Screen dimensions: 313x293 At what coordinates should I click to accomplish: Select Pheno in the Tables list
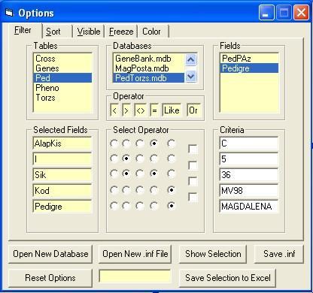[x=62, y=88]
